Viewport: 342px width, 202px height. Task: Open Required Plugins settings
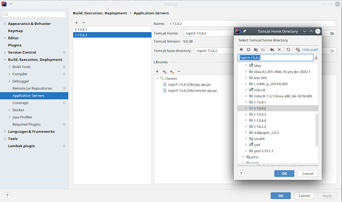click(x=27, y=124)
